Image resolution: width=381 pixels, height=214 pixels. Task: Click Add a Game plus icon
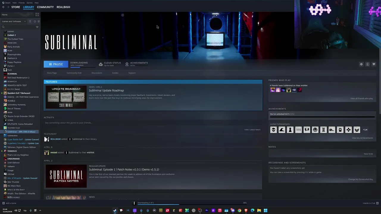coord(3,203)
